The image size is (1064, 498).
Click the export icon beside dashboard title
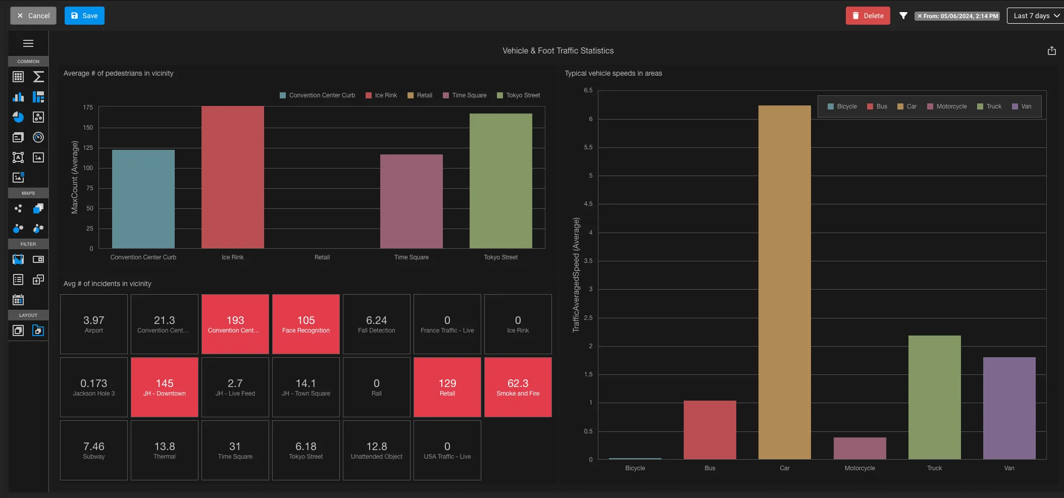(1051, 50)
